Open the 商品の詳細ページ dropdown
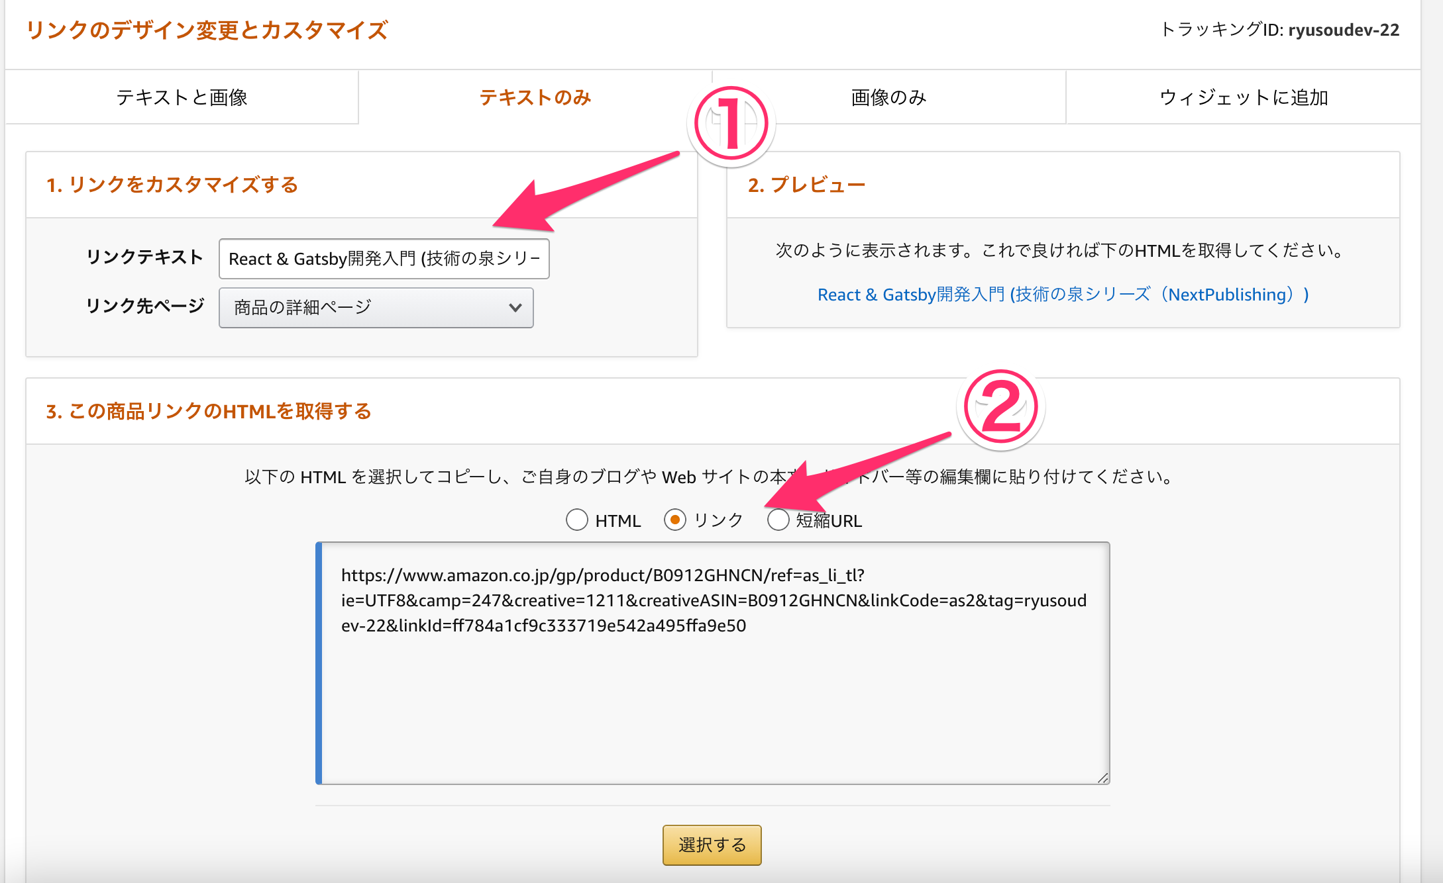Viewport: 1443px width, 883px height. coord(376,308)
